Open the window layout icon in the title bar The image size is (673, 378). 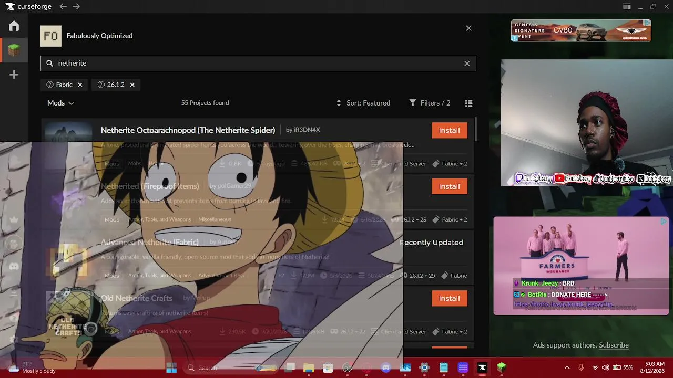tap(627, 7)
